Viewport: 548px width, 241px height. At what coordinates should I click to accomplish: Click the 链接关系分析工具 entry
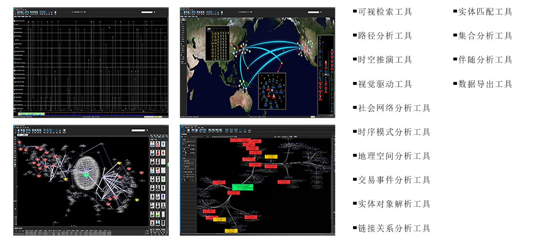(394, 229)
